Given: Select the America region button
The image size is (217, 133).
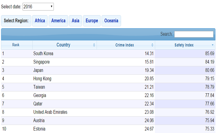Looking at the screenshot, I should click(58, 21).
